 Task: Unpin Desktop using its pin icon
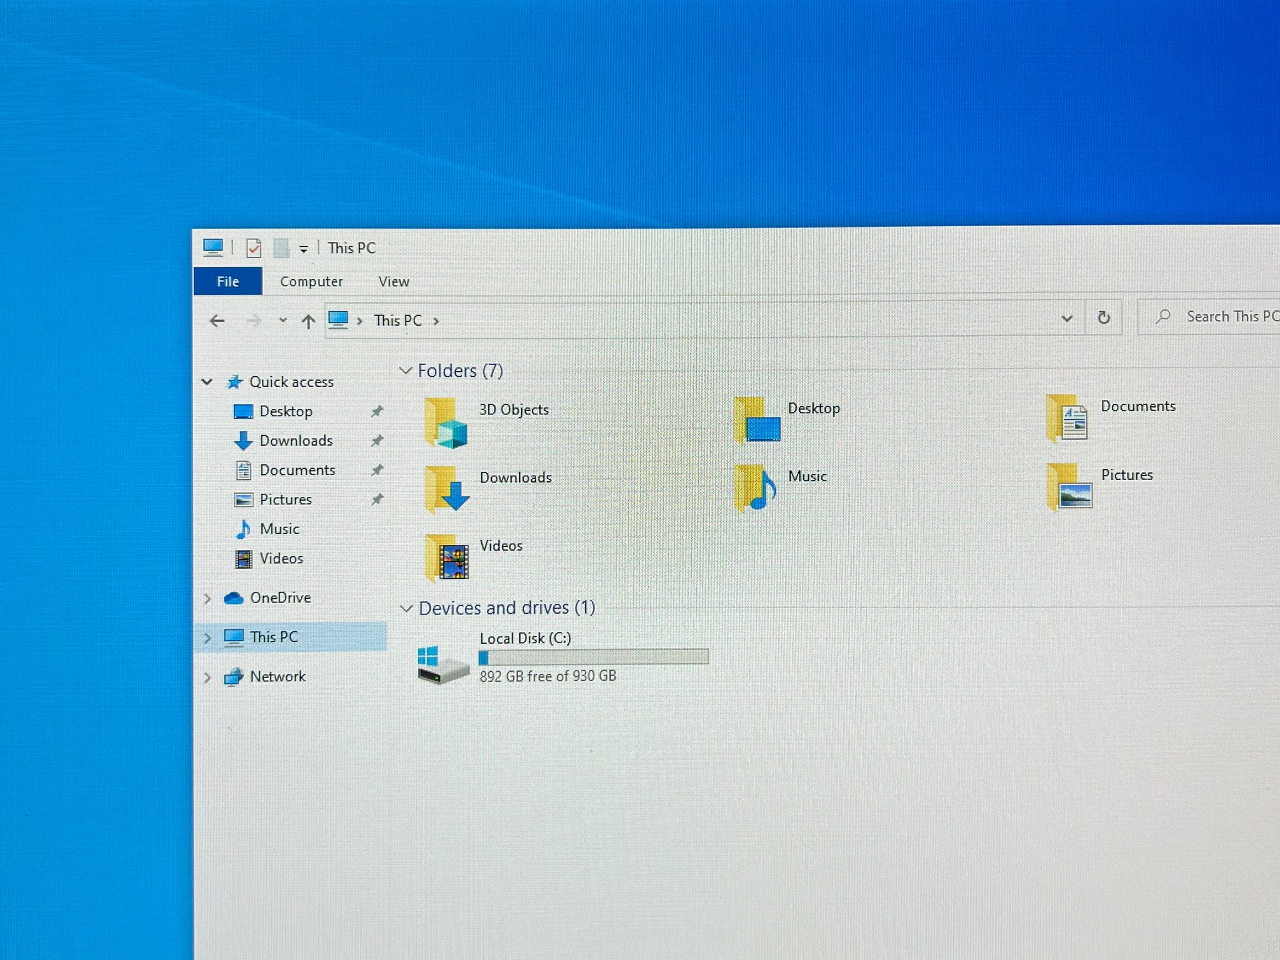point(377,411)
